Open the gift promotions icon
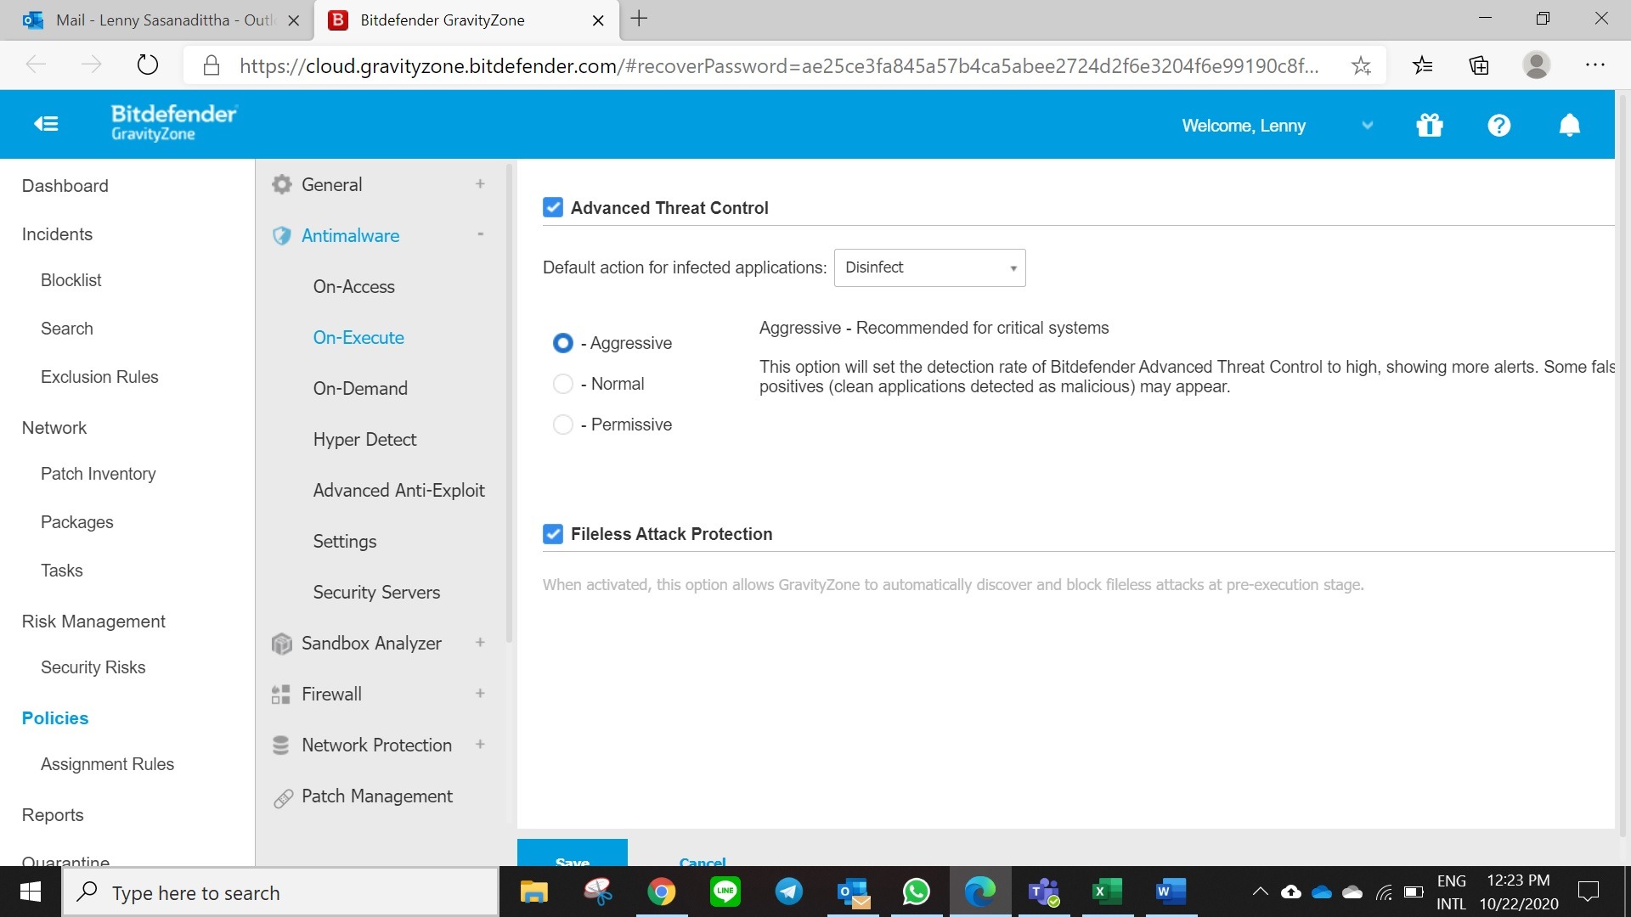The height and width of the screenshot is (917, 1631). (x=1429, y=125)
